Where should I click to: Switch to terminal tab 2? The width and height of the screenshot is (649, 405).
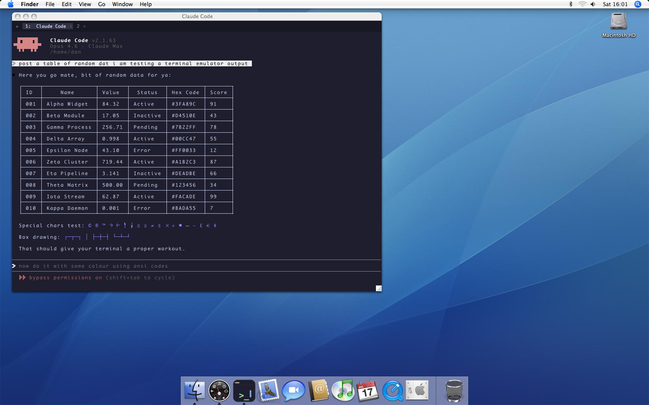click(x=78, y=26)
